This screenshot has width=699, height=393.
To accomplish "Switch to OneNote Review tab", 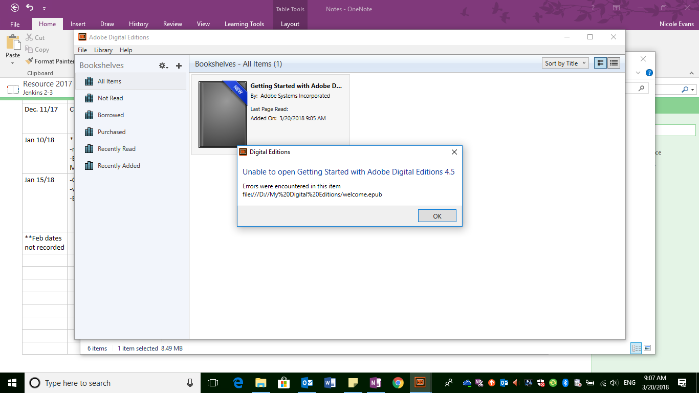I will click(173, 24).
